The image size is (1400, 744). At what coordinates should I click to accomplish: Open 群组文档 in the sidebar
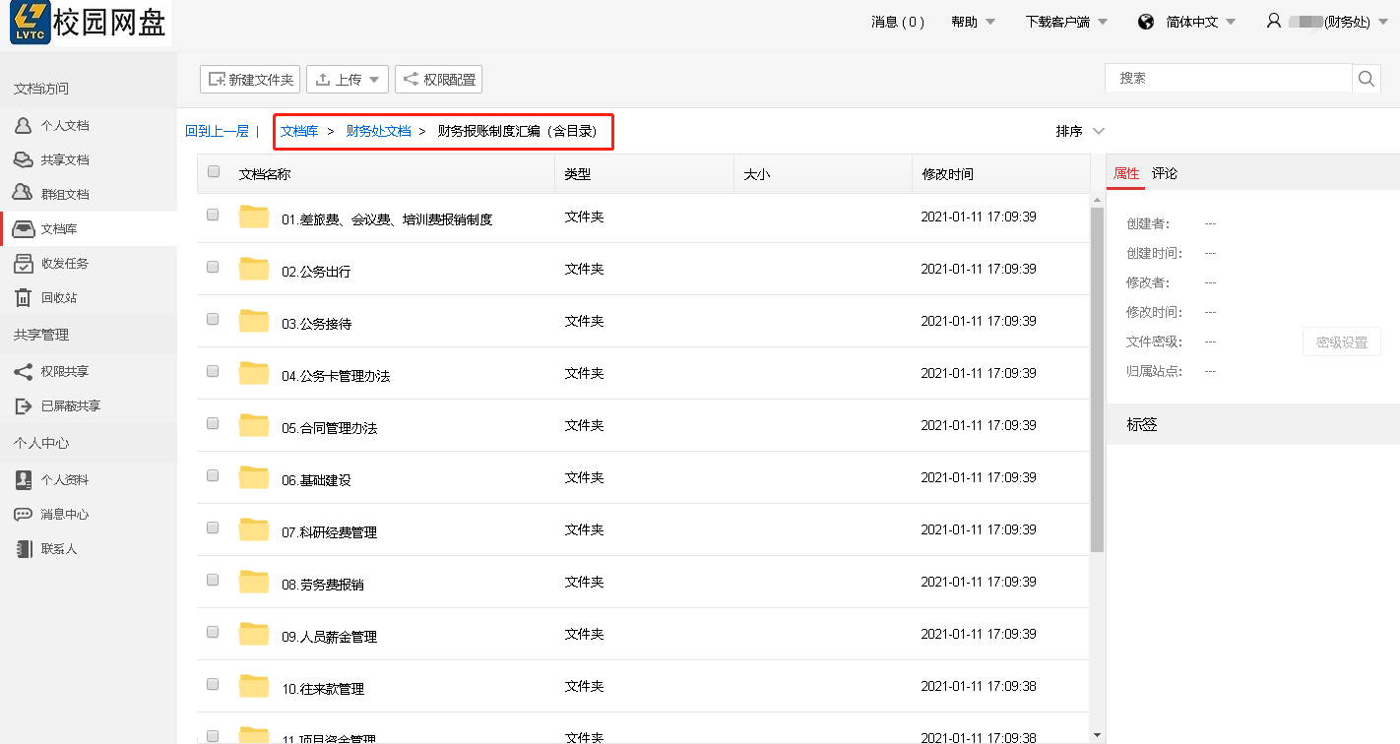64,195
